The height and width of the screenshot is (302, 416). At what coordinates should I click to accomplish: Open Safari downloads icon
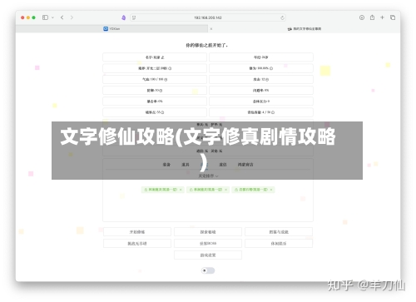click(x=362, y=17)
